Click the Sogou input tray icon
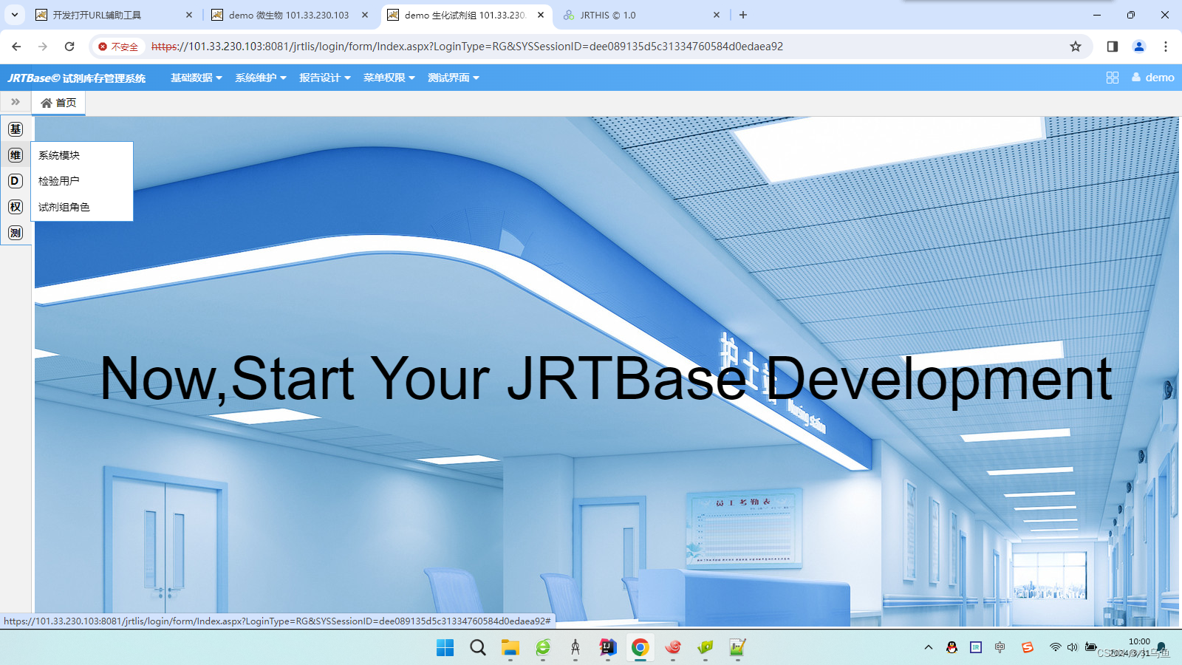 tap(1028, 647)
